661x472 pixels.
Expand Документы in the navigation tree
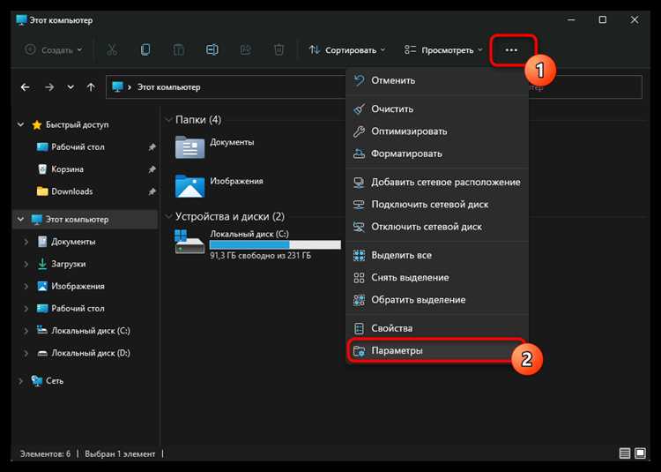[26, 242]
